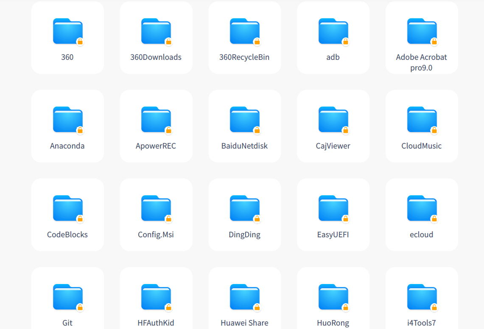Image resolution: width=484 pixels, height=329 pixels.
Task: Click the i4Tools7 folder name
Action: (x=421, y=323)
